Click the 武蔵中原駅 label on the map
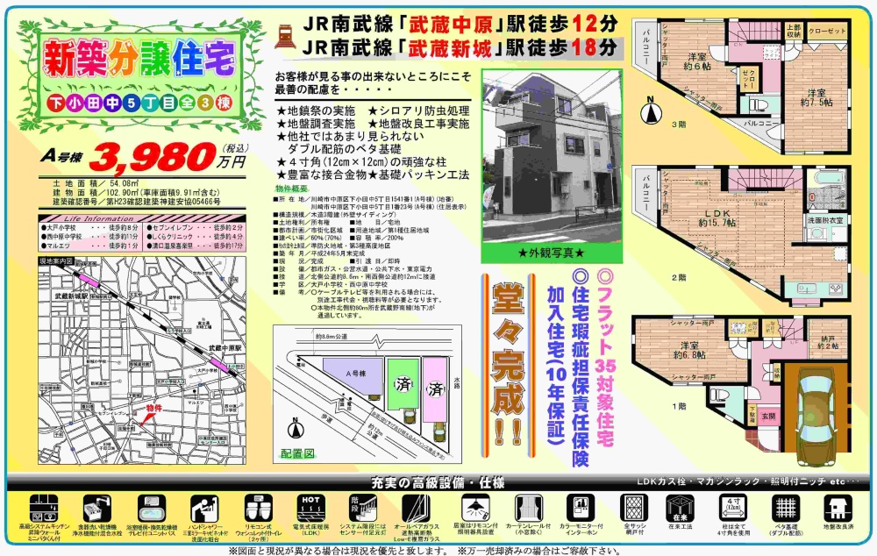The width and height of the screenshot is (877, 556). tap(225, 348)
